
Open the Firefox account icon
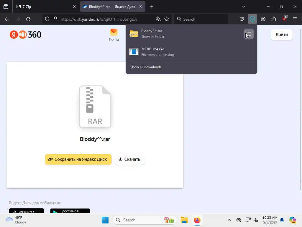263,19
